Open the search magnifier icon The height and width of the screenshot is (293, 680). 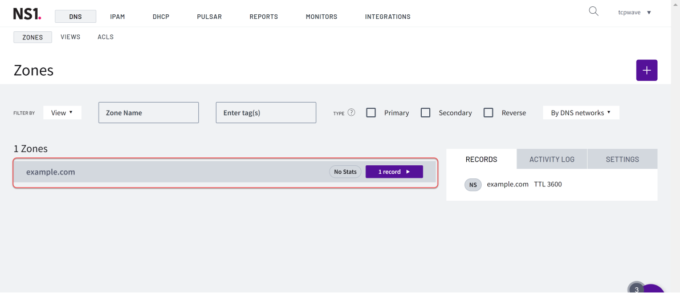(x=593, y=11)
